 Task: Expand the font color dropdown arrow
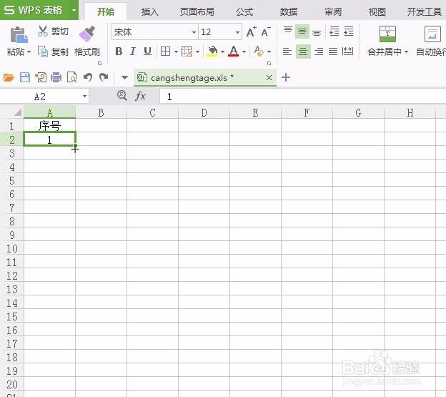tap(244, 52)
